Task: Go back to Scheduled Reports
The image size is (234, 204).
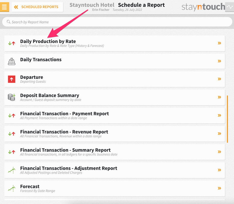Action: tap(37, 7)
